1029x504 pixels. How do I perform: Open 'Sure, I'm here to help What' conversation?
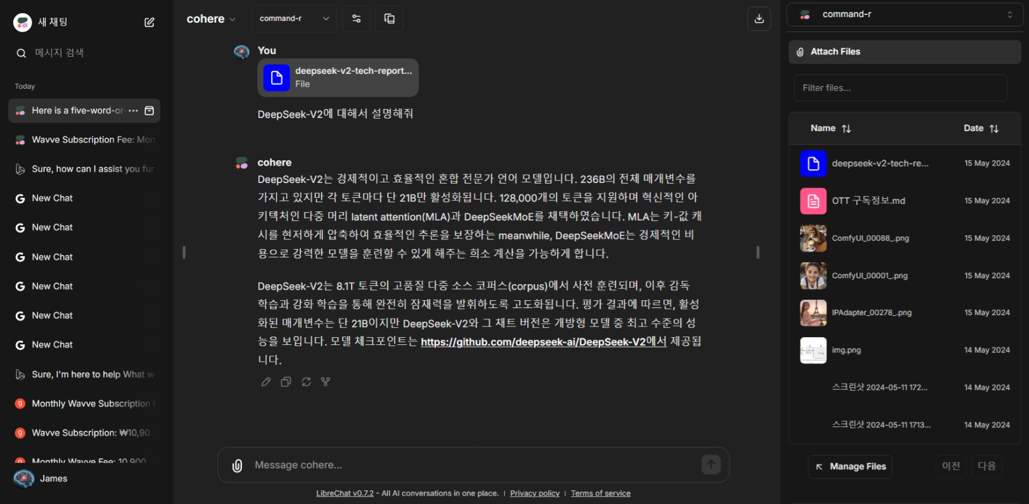85,375
